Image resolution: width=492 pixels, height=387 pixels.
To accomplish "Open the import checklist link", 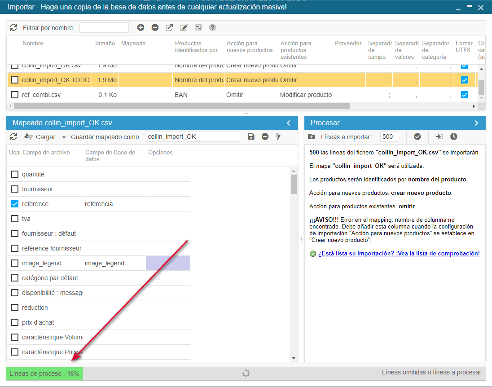I will 399,253.
